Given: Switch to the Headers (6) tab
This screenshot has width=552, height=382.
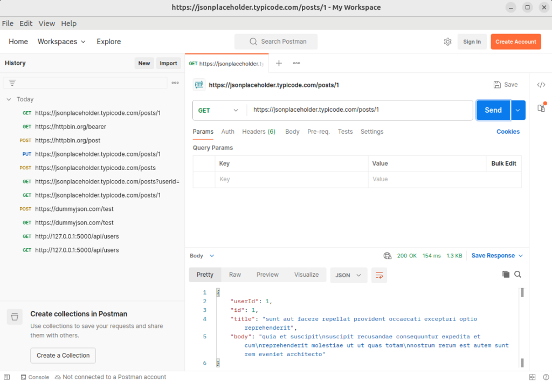Looking at the screenshot, I should 259,132.
